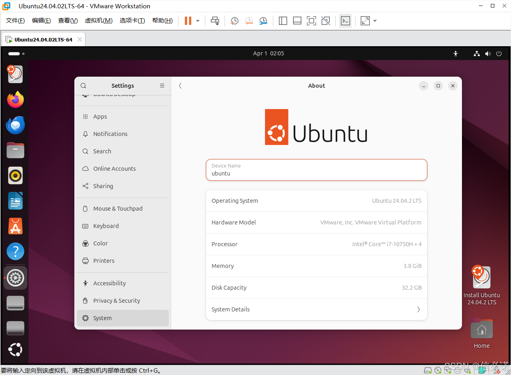Screen dimensions: 511x375
Task: Toggle the VMware library sidebar view
Action: coord(283,21)
